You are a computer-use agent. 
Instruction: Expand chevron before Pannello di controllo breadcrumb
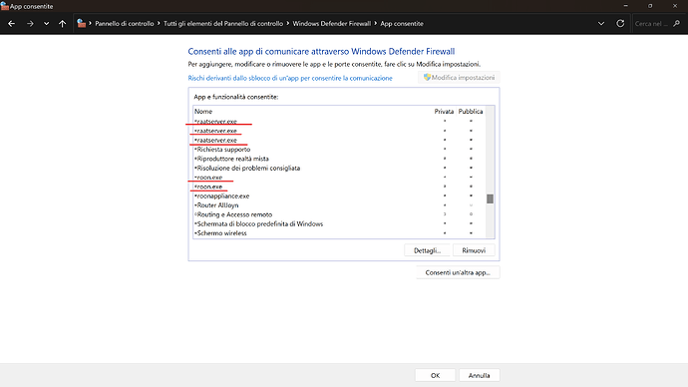click(x=90, y=23)
